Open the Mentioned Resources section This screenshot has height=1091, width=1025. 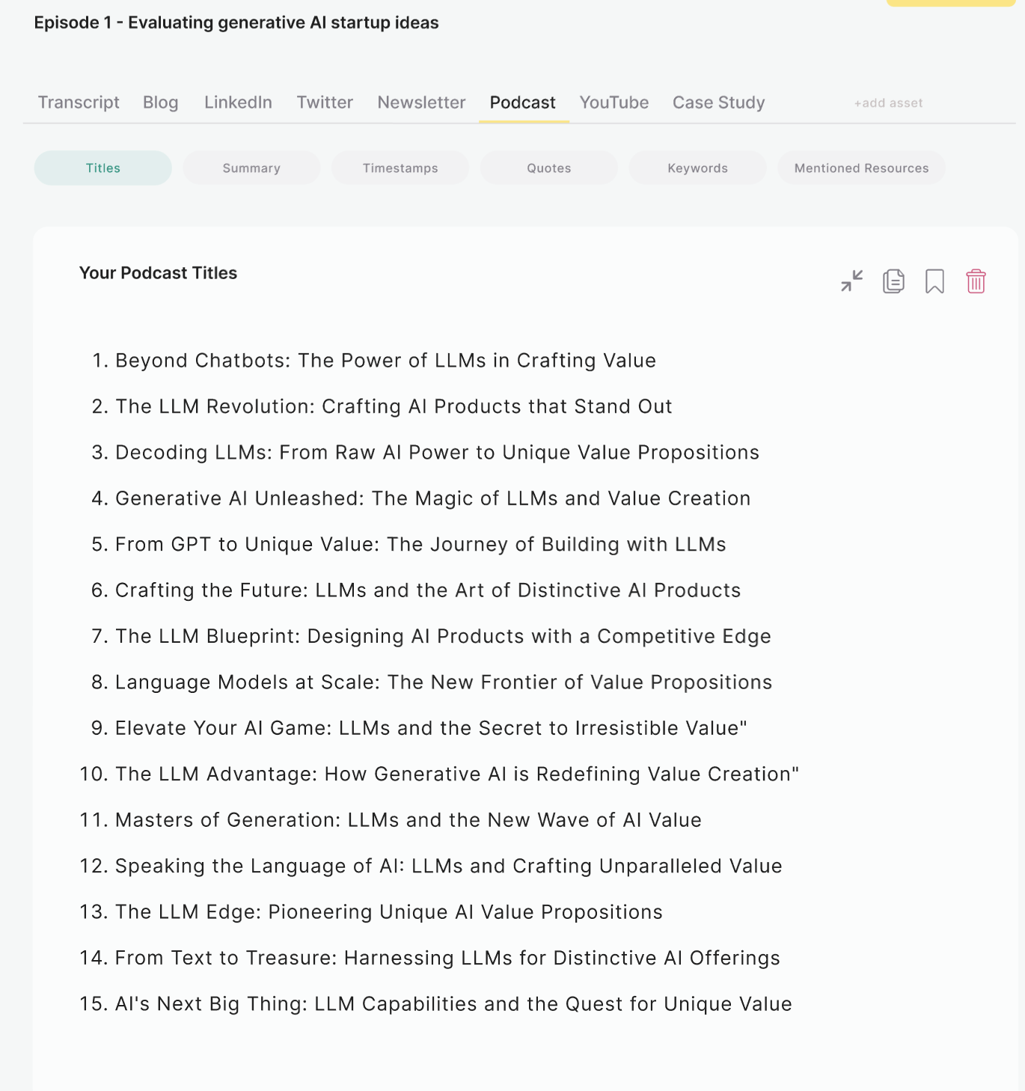tap(861, 168)
